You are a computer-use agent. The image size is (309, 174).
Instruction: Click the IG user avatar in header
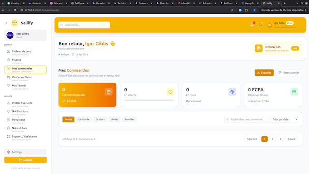(269, 25)
